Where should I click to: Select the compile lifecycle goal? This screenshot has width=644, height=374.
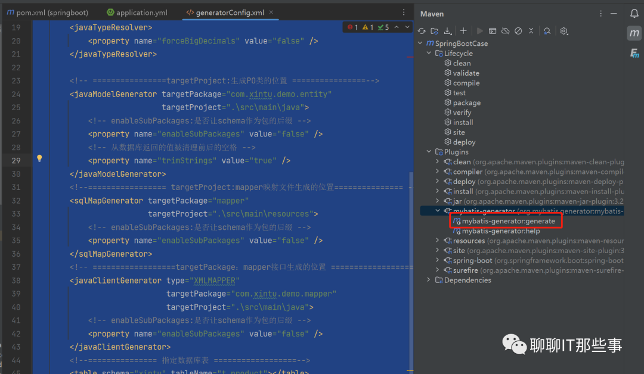462,83
